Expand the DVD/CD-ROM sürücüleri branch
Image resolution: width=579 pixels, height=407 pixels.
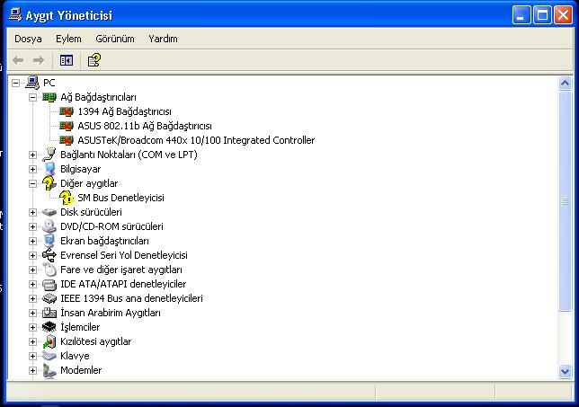tap(33, 227)
